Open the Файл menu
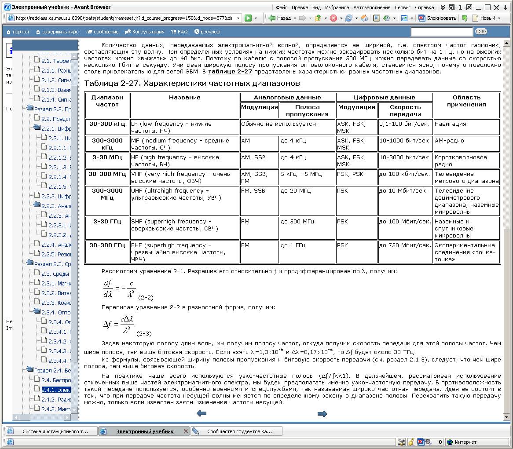The height and width of the screenshot is (449, 513). tap(282, 7)
